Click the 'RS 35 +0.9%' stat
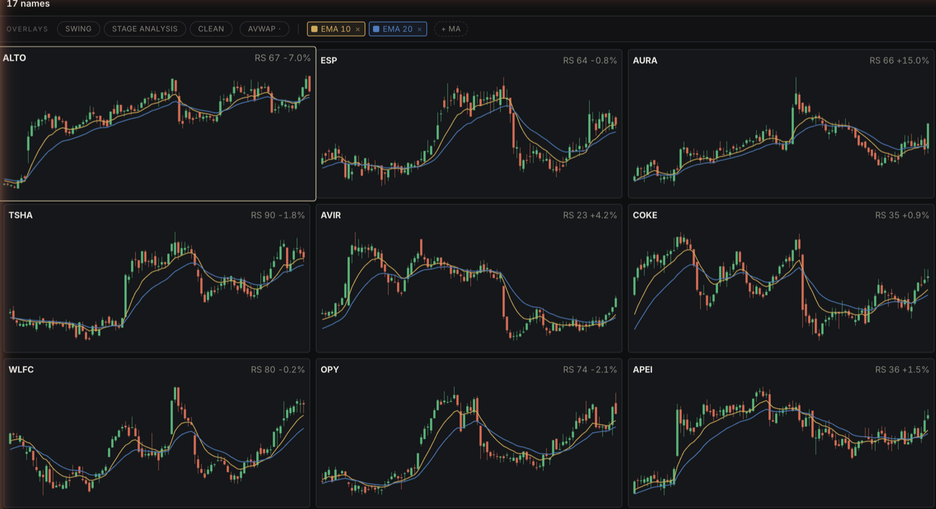 (902, 215)
